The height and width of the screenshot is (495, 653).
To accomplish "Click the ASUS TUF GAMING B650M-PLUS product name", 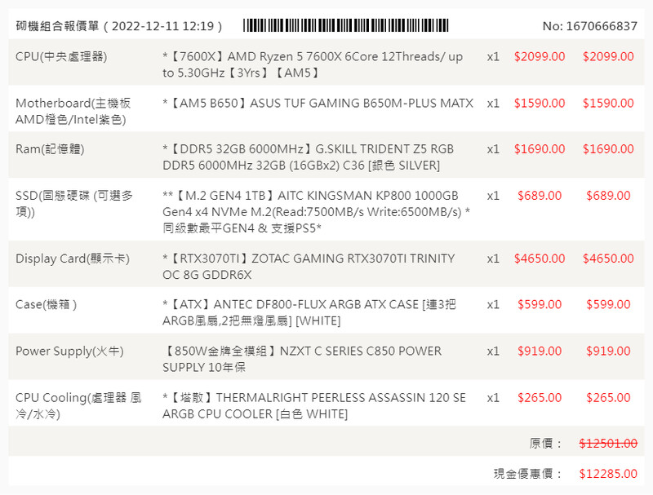I will click(x=318, y=104).
